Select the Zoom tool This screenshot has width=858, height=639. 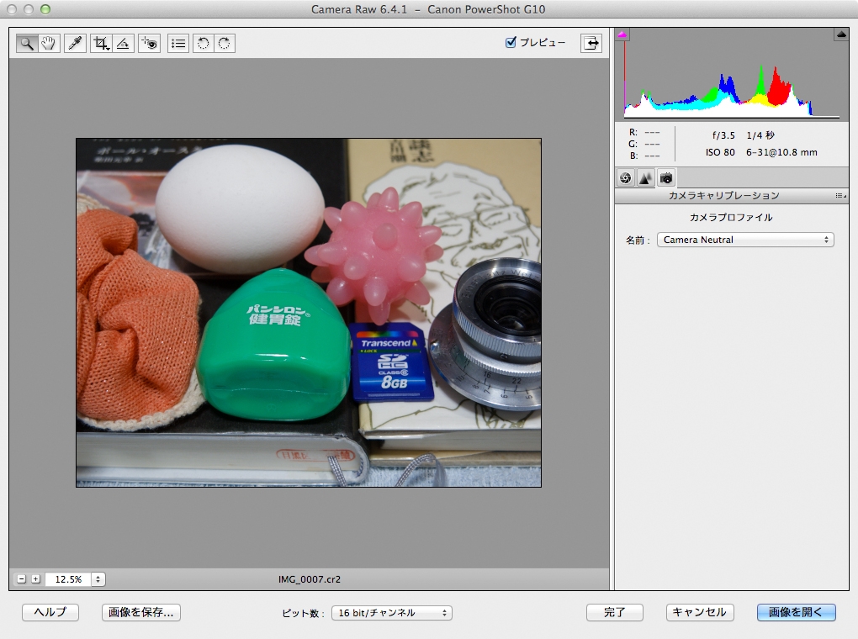(27, 44)
